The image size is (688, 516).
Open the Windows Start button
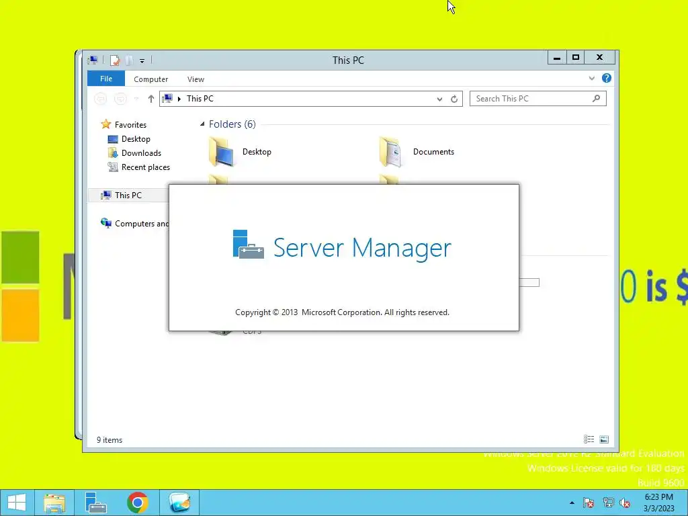coord(17,503)
